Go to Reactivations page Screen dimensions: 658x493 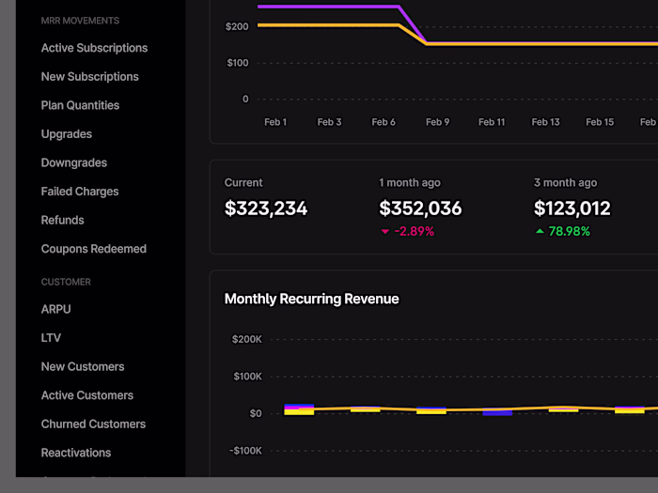coord(76,453)
